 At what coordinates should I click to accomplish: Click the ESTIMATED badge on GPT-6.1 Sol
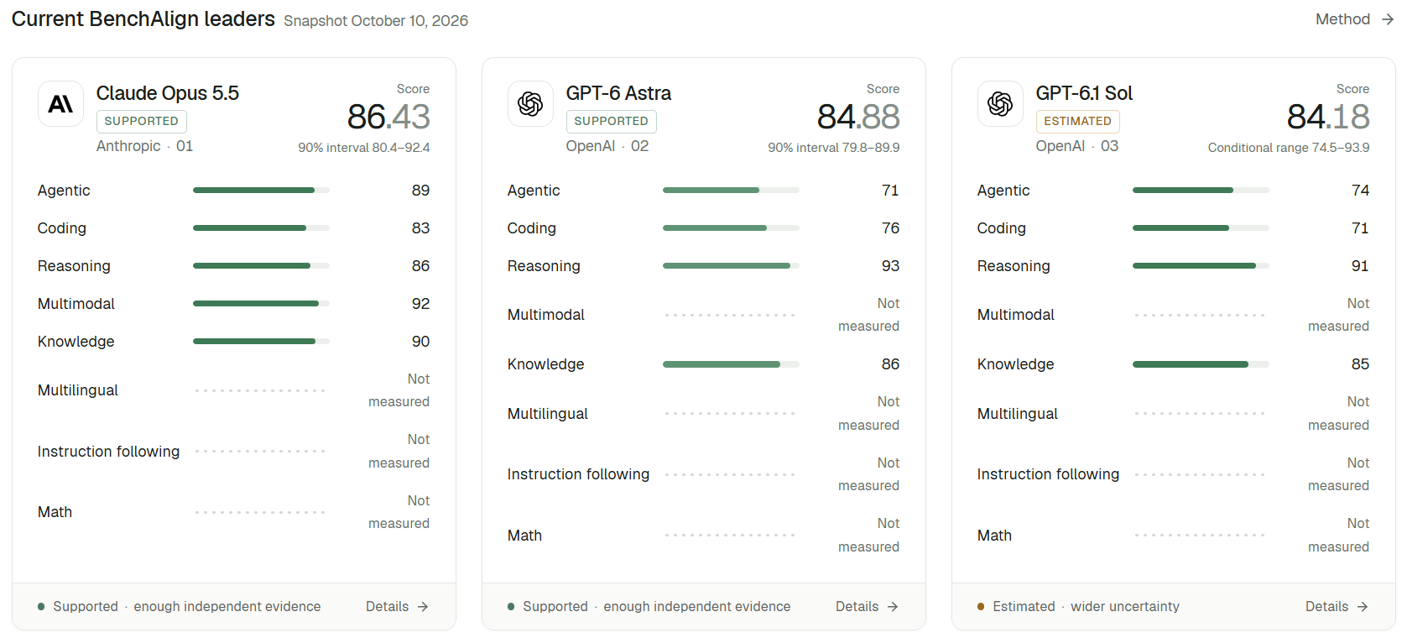tap(1078, 121)
